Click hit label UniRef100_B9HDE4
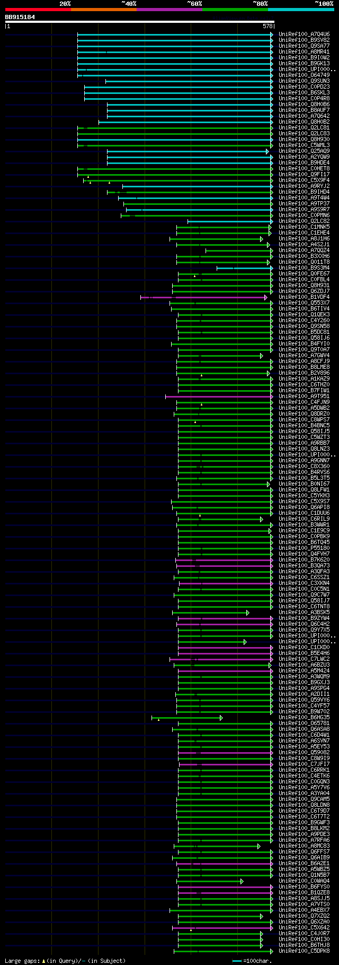The height and width of the screenshot is (965, 339). (x=304, y=162)
